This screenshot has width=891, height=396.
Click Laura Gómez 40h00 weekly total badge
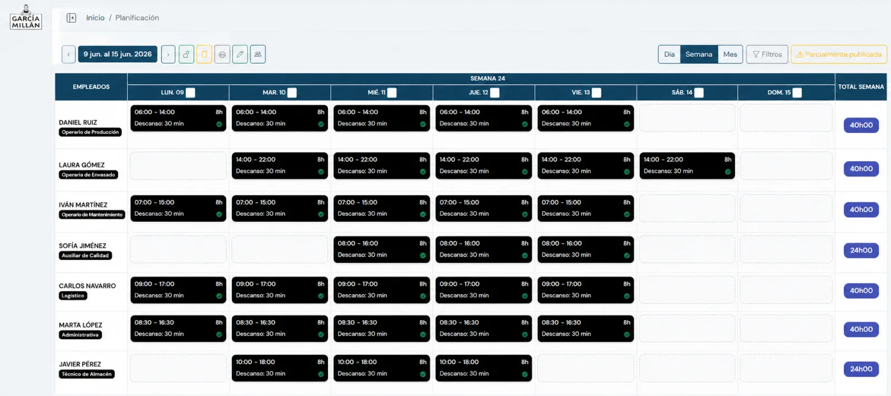point(861,169)
